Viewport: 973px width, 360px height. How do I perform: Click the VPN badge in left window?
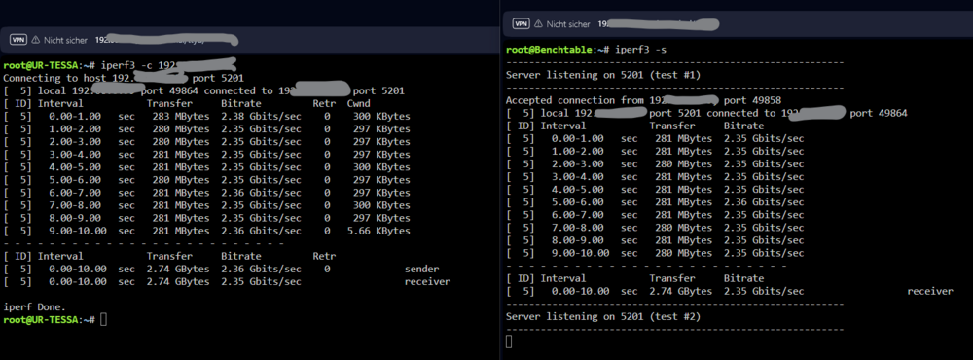coord(18,40)
